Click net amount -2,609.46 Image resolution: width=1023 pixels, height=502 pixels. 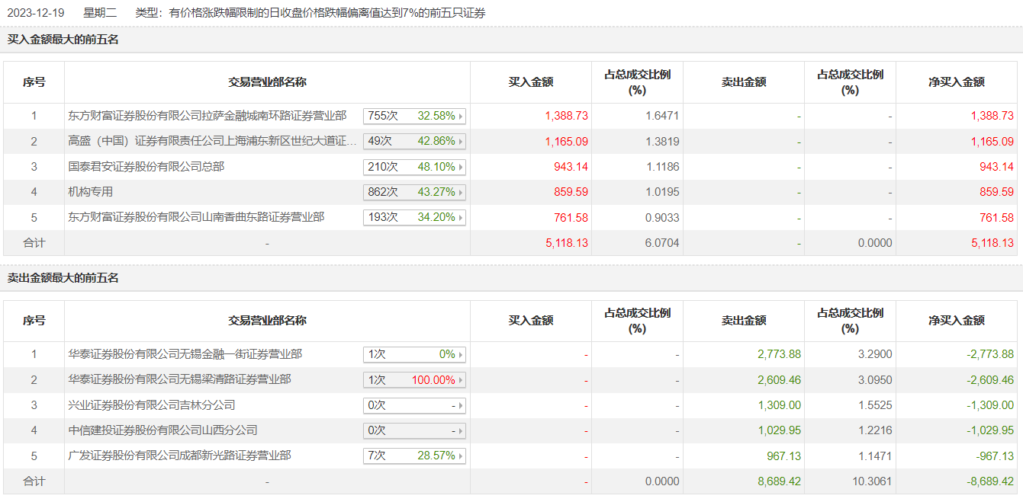click(x=990, y=380)
